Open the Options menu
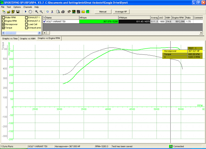The image size is (206, 149). click(17, 7)
